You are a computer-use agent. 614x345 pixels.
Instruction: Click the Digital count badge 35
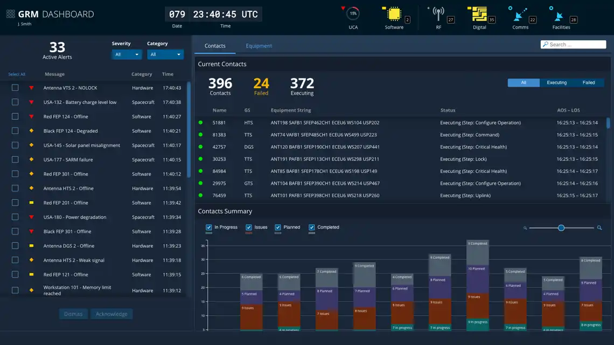(x=491, y=19)
